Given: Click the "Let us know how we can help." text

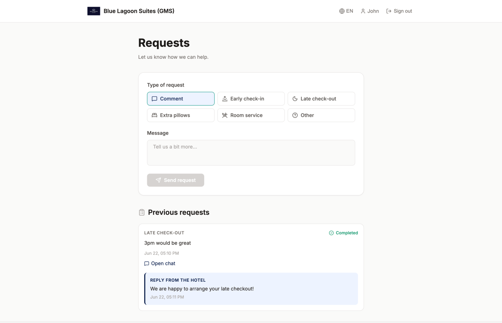Looking at the screenshot, I should 173,57.
